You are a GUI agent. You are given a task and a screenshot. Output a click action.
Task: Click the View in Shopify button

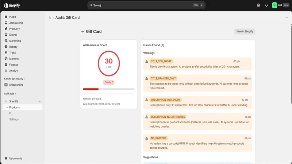tap(245, 31)
